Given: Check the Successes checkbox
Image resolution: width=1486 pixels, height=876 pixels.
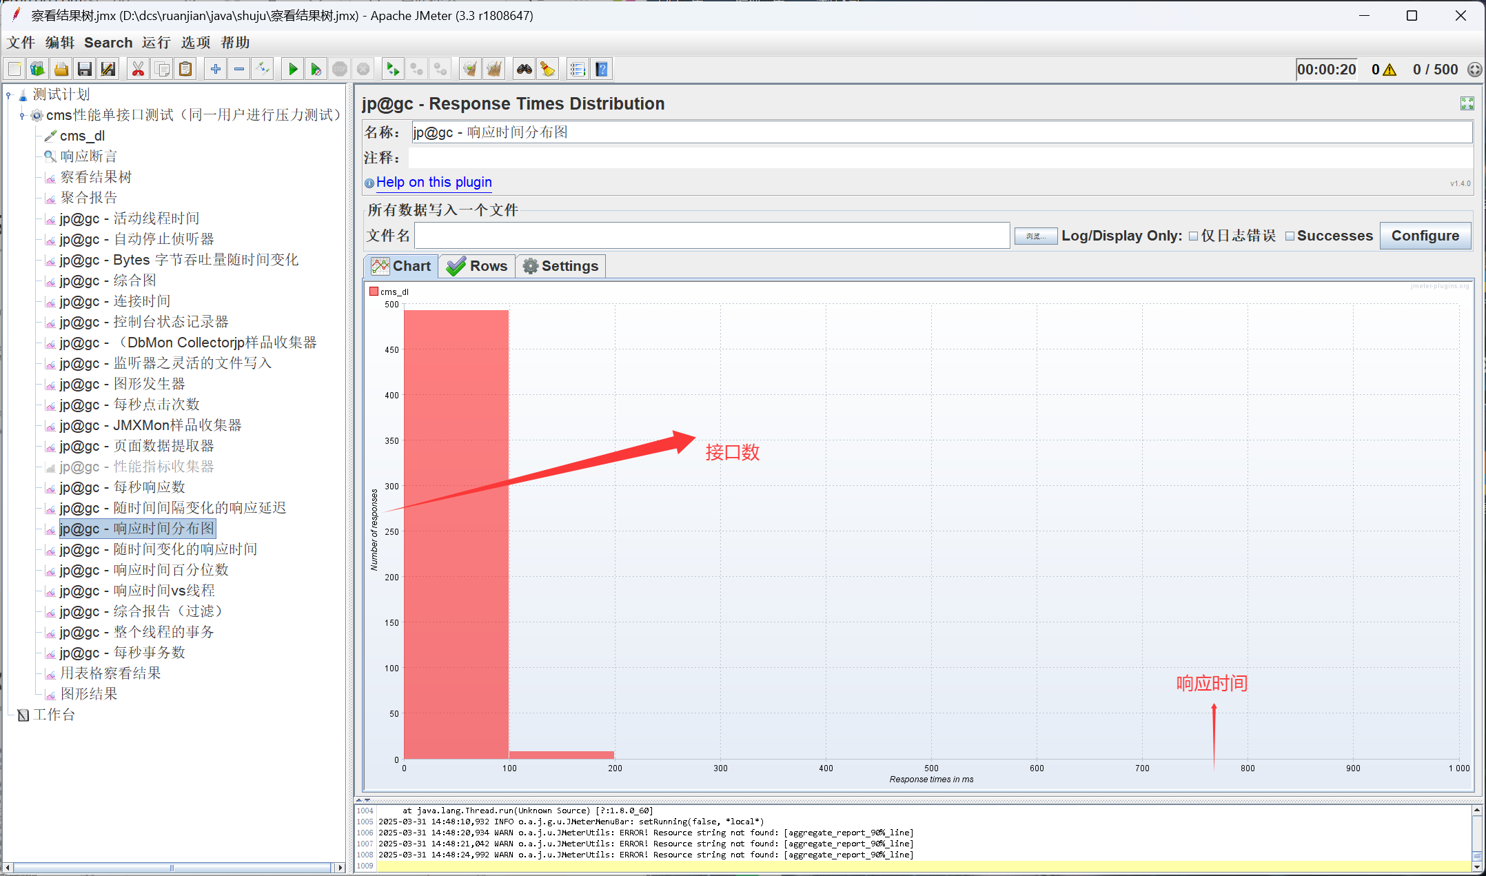Looking at the screenshot, I should (x=1290, y=236).
